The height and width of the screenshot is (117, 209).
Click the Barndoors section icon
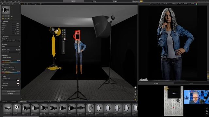tap(2, 55)
